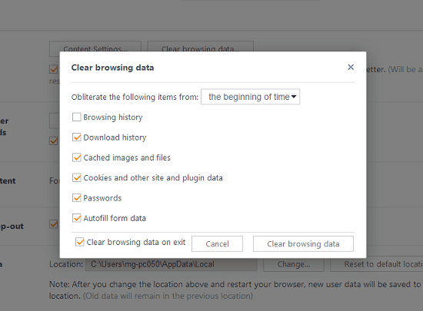
Task: Click the Passwords label text
Action: click(x=102, y=198)
